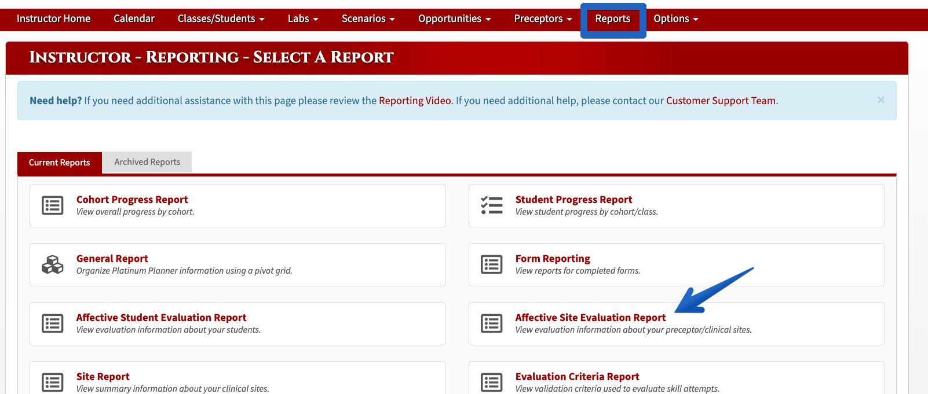Click the Evaluation Criteria Report icon
Viewport: 928px width, 394px height.
tap(492, 382)
